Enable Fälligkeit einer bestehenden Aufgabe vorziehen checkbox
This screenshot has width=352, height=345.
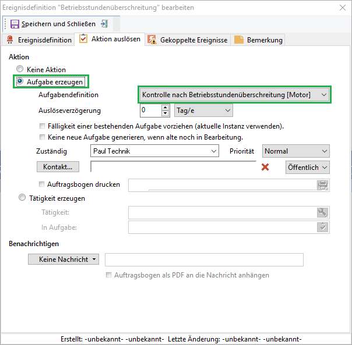[42, 126]
